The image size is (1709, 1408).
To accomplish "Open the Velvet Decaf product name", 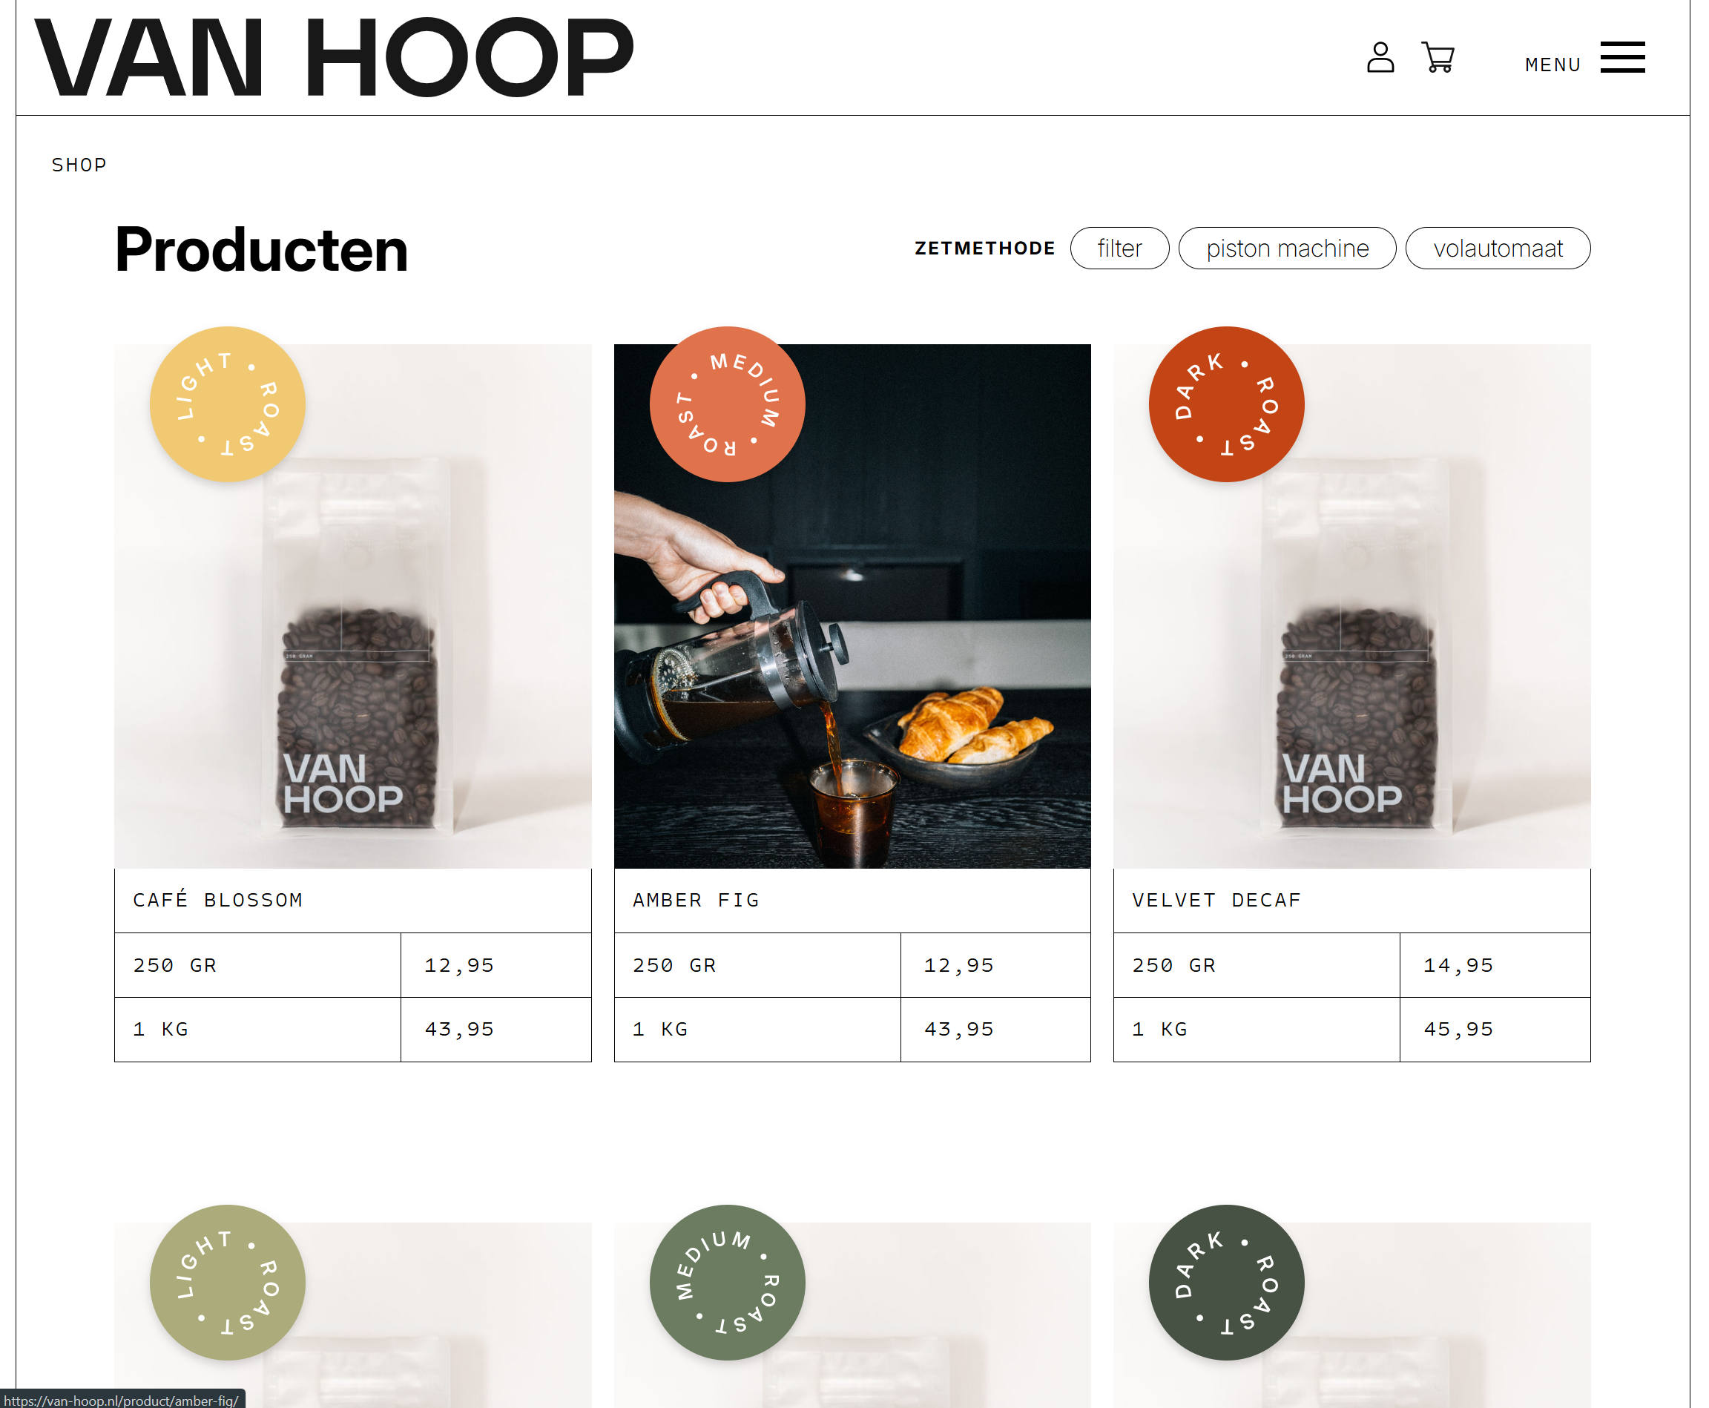I will point(1216,901).
